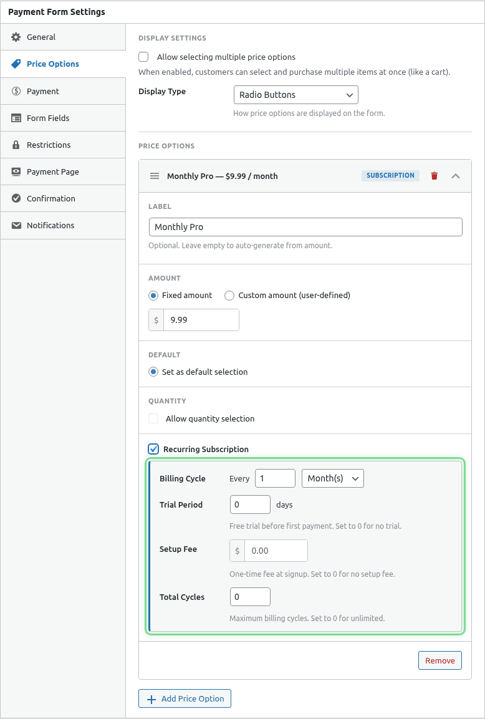485x719 pixels.
Task: Click the Add Price Option button
Action: tap(185, 698)
